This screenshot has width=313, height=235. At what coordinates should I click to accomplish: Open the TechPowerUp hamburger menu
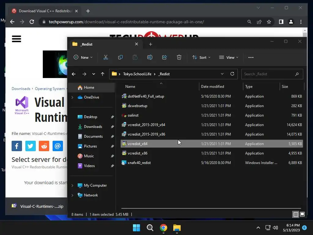pos(17,39)
